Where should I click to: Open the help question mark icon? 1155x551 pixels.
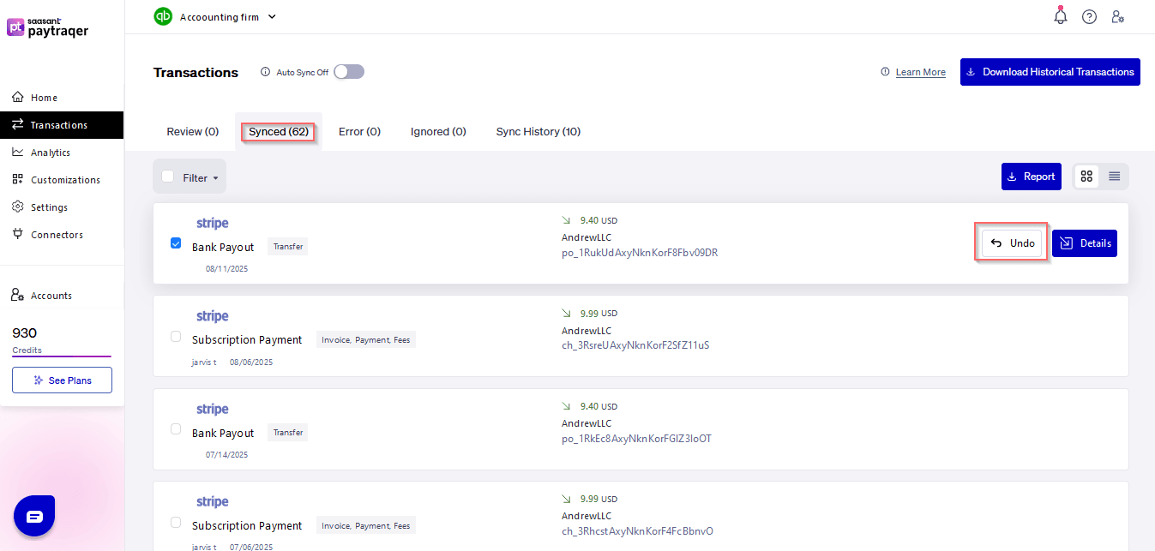click(x=1089, y=16)
